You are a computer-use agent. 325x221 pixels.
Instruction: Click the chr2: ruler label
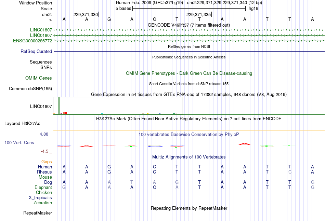point(47,14)
